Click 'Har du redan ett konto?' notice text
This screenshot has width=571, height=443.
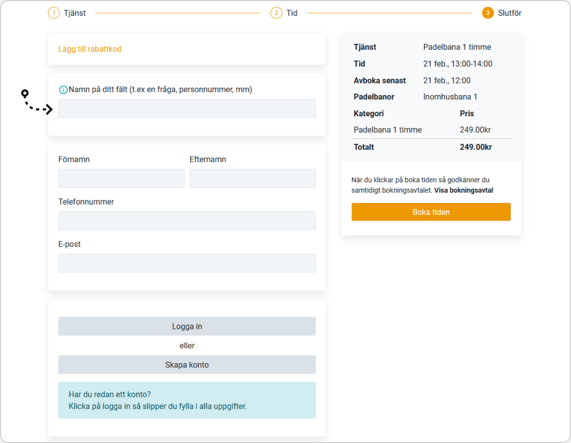tap(110, 394)
